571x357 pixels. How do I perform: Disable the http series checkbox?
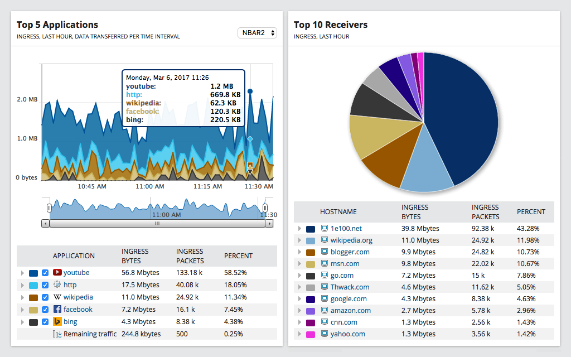(45, 284)
